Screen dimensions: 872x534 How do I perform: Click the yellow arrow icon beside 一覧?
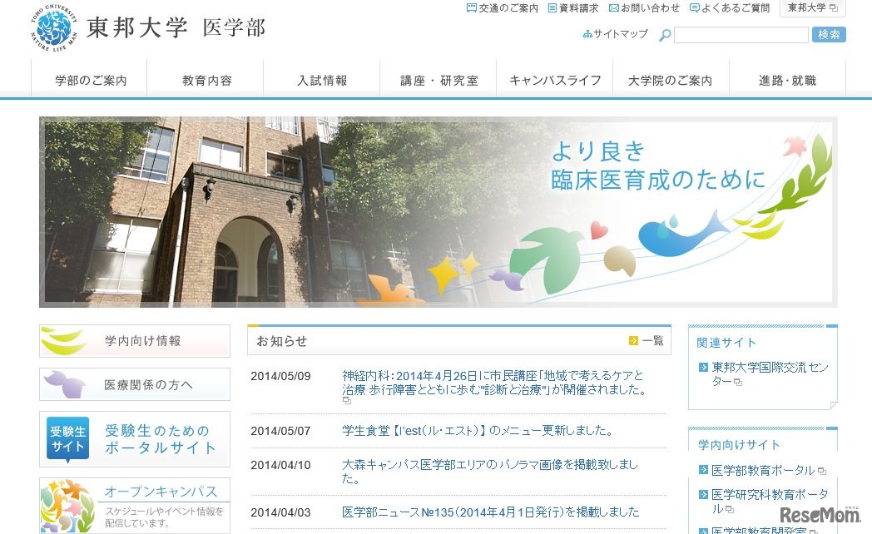coord(632,341)
